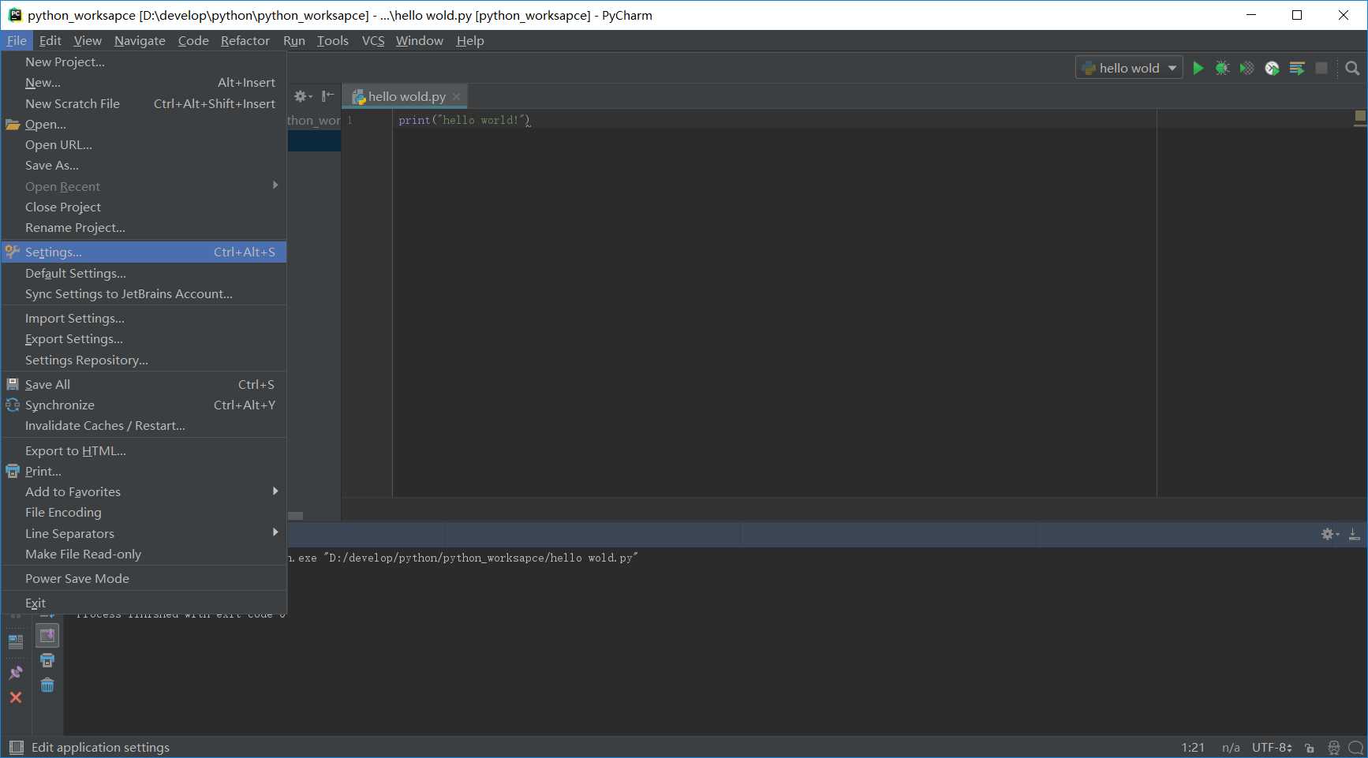
Task: Run with coverage icon in toolbar
Action: pos(1247,68)
